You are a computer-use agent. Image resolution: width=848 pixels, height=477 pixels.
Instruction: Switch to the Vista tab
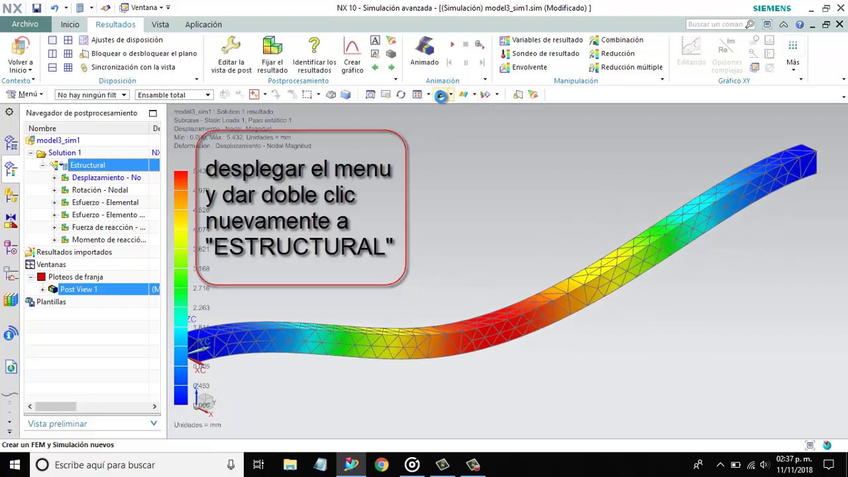(x=160, y=25)
